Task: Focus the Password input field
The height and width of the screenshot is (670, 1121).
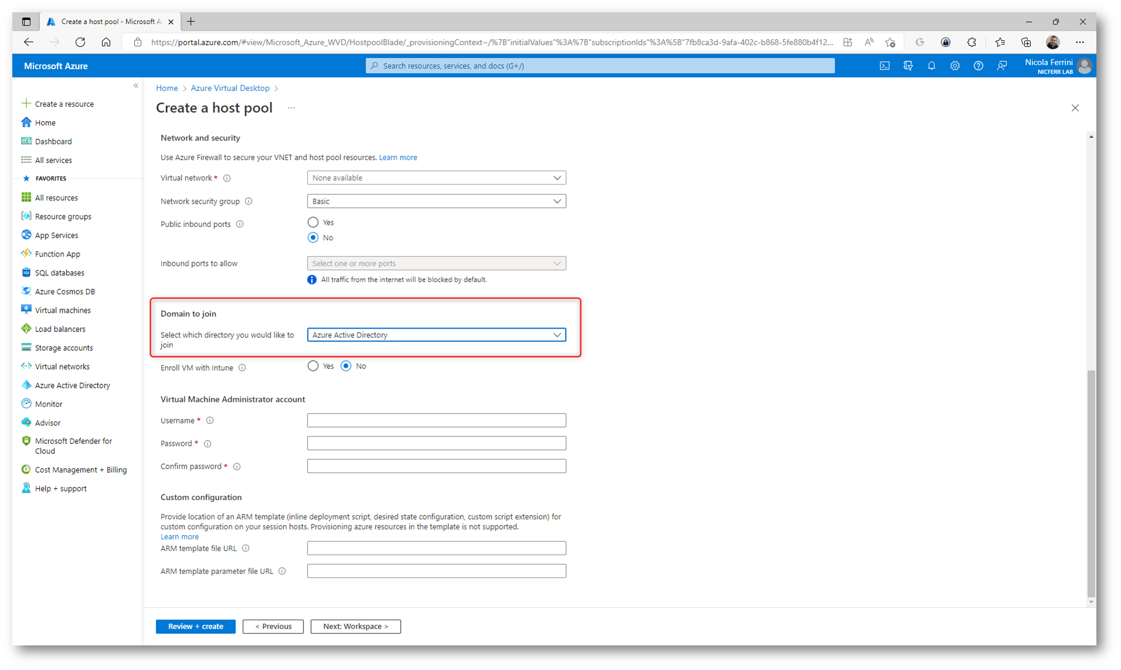Action: [437, 443]
